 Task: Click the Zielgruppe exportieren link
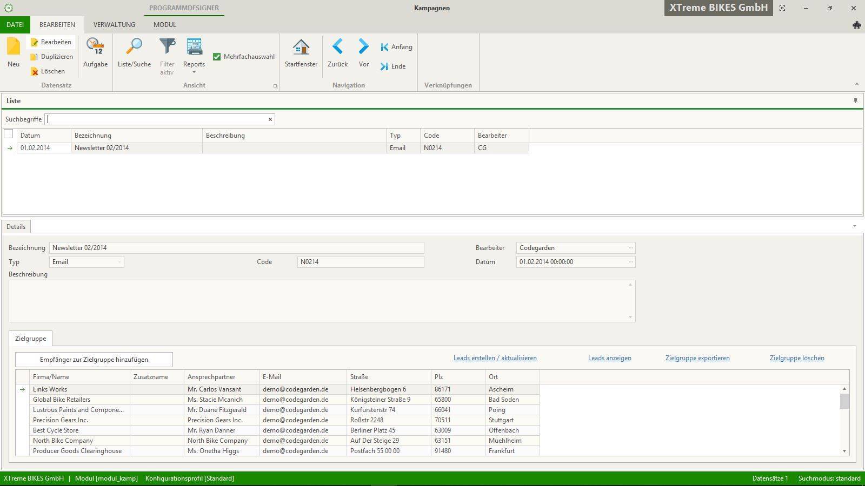(x=697, y=358)
